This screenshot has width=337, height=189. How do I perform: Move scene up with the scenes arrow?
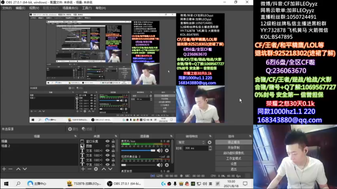click(18, 169)
